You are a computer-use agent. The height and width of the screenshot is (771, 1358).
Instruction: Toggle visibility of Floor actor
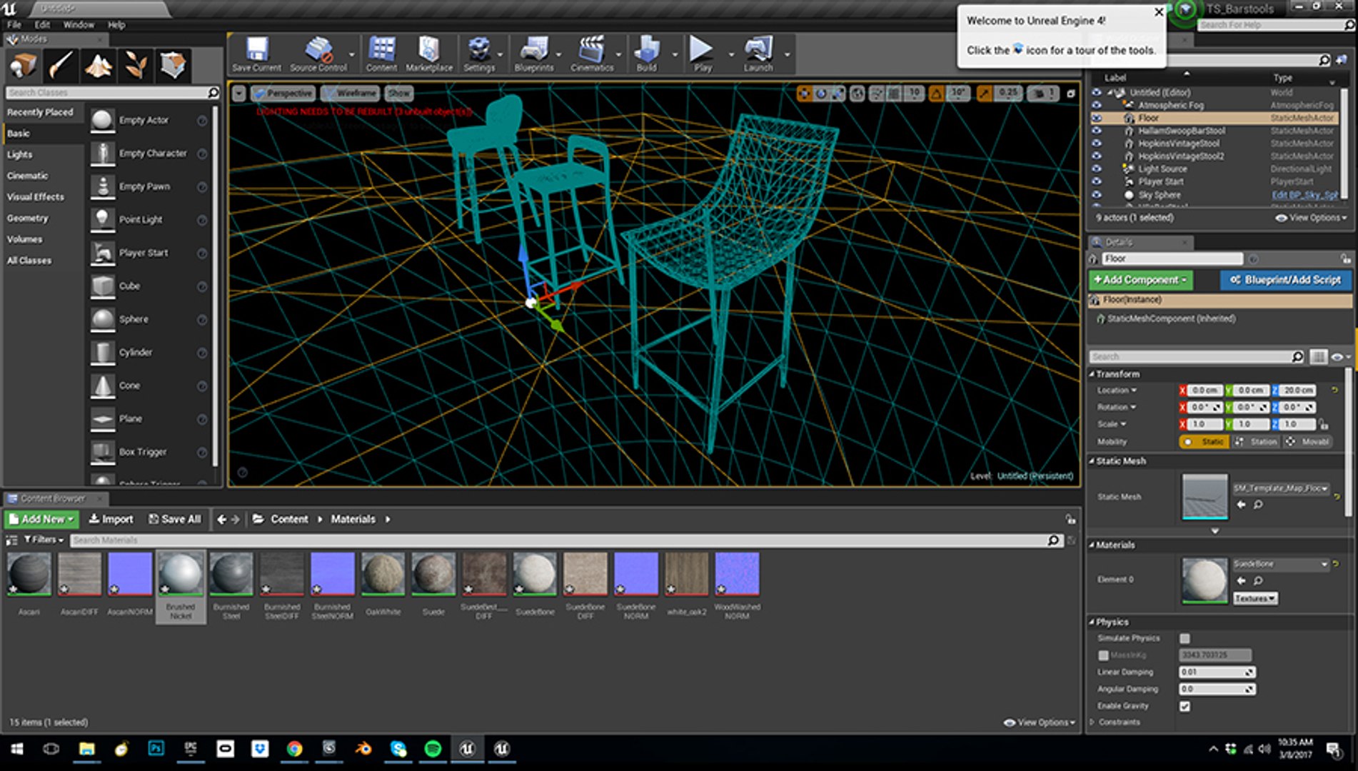[x=1097, y=118]
